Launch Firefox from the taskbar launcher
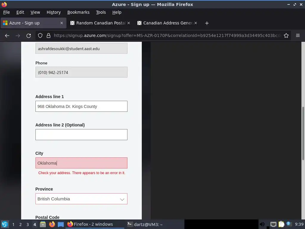The width and height of the screenshot is (305, 229). pyautogui.click(x=52, y=224)
